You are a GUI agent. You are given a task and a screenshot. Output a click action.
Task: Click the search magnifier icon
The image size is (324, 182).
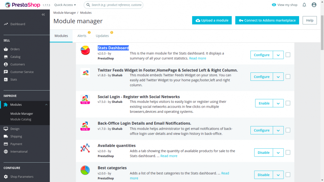pyautogui.click(x=88, y=5)
